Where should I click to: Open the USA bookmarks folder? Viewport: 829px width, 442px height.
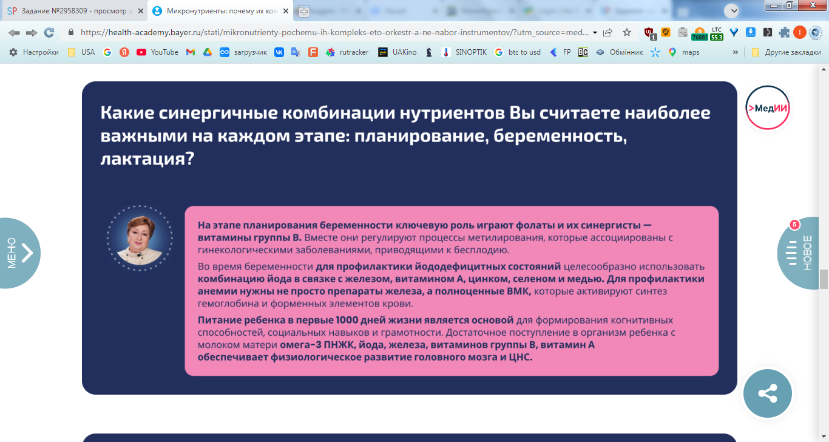coord(81,52)
